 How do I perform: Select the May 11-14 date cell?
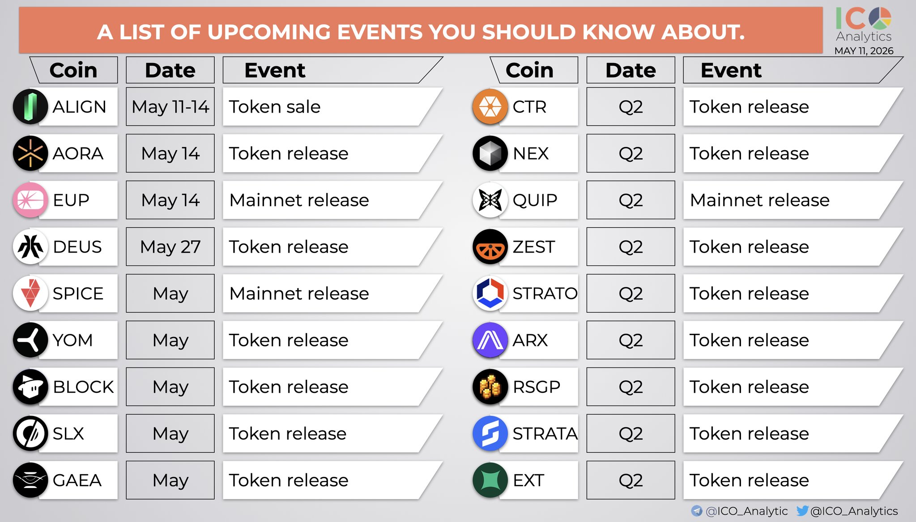coord(170,107)
